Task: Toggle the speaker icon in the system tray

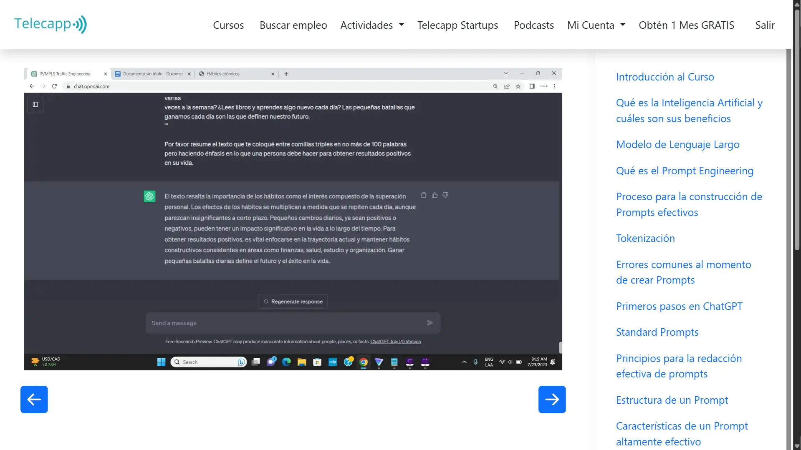Action: [510, 362]
